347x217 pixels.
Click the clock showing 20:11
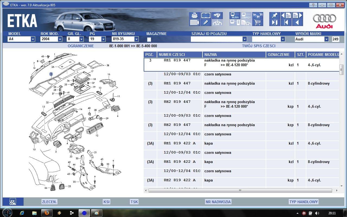pyautogui.click(x=332, y=213)
